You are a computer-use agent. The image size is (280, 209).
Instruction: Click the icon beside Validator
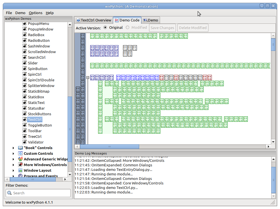[x=25, y=142]
